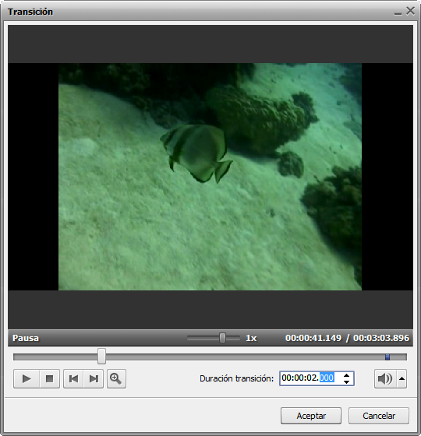Click the current time 00:00:41.149 readout
Viewport: 421px width, 436px height.
313,338
